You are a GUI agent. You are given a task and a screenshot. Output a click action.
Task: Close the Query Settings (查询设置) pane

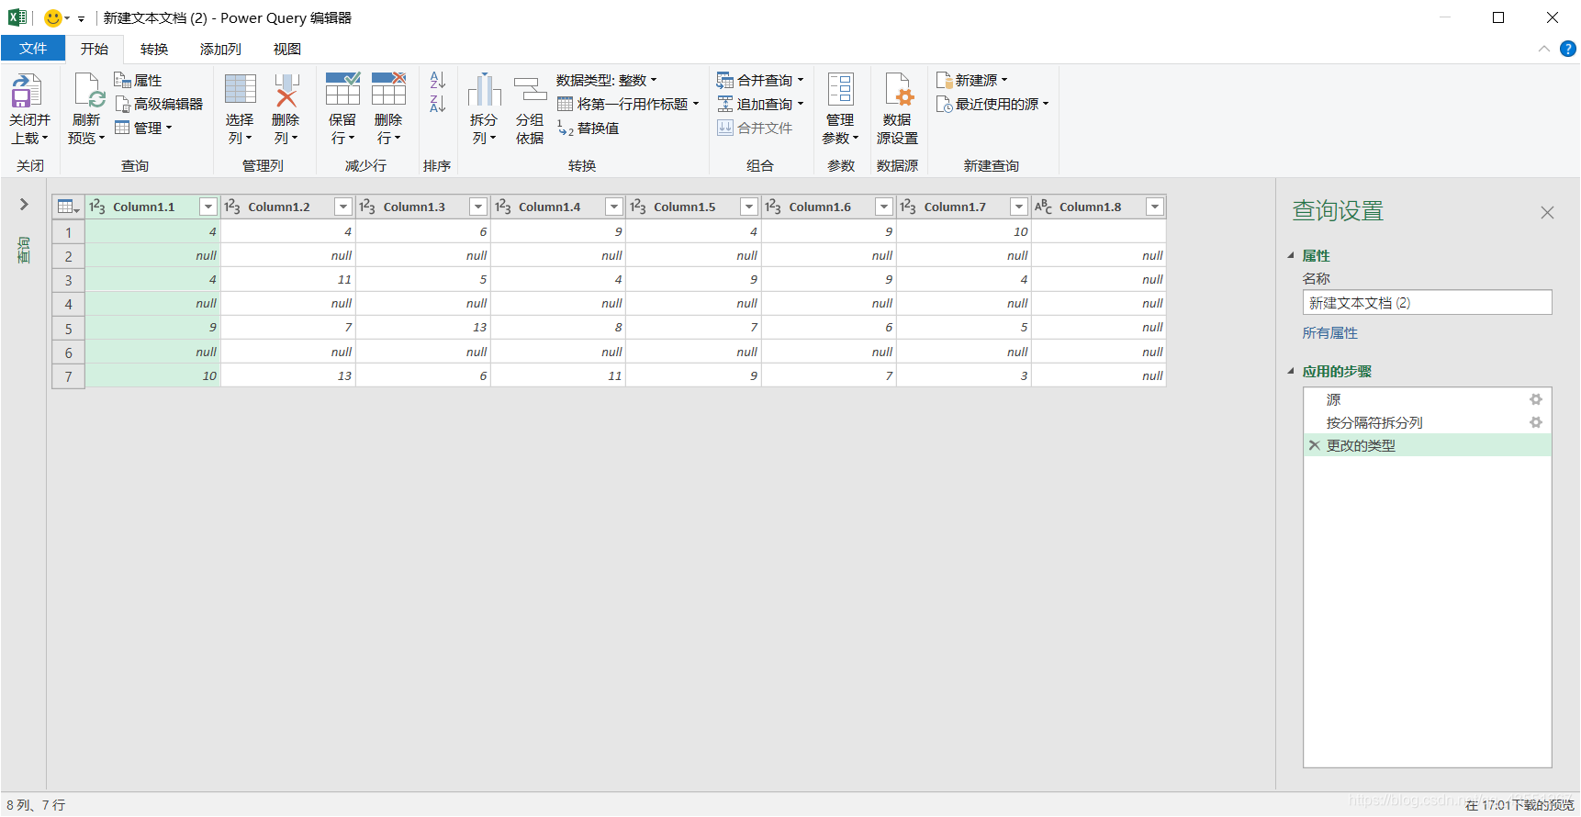click(1547, 212)
